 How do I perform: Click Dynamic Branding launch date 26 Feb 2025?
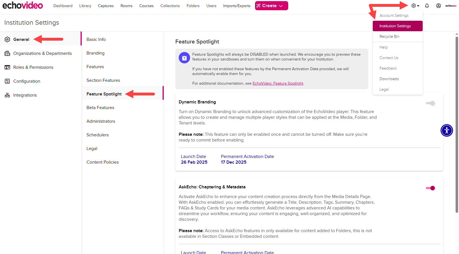(x=194, y=162)
